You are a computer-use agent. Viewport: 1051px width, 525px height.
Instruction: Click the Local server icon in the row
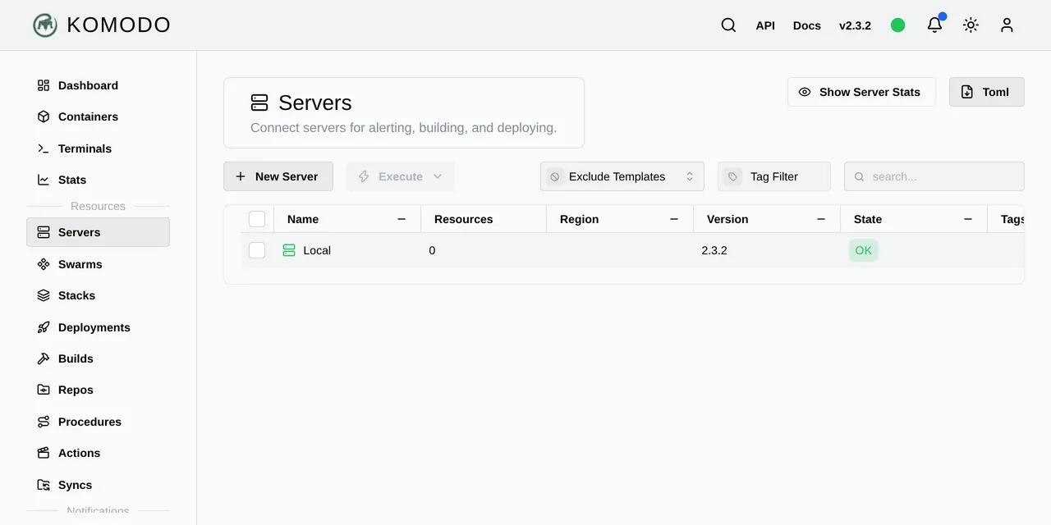289,250
